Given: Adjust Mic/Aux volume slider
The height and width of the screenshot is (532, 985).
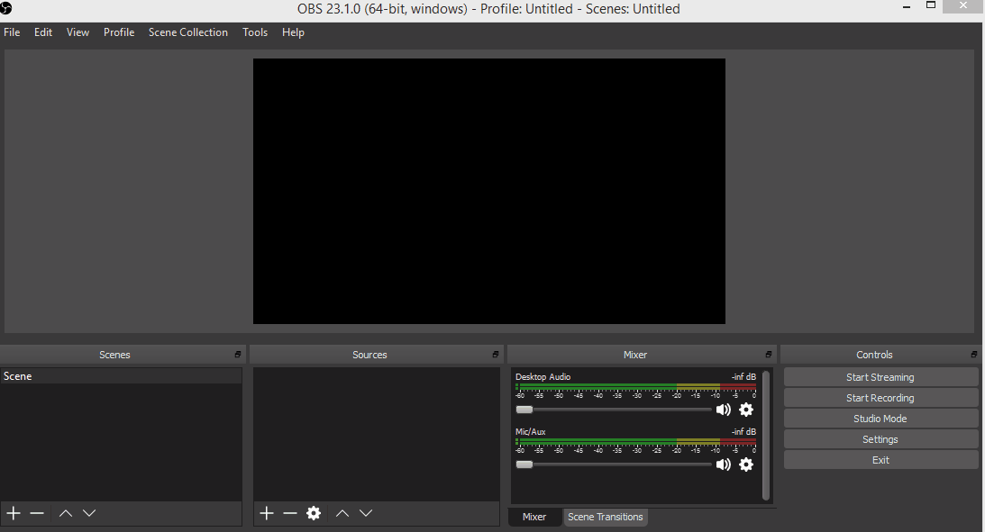Looking at the screenshot, I should (x=614, y=464).
